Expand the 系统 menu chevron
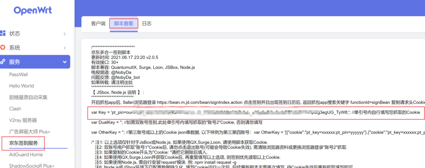The image size is (425, 168). [x=65, y=48]
